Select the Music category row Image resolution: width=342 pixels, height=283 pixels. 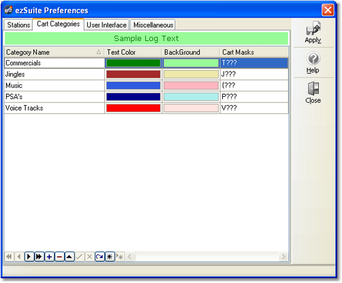tap(146, 85)
